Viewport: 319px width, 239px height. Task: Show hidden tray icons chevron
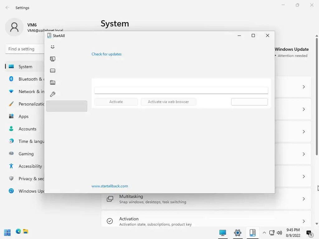264,233
